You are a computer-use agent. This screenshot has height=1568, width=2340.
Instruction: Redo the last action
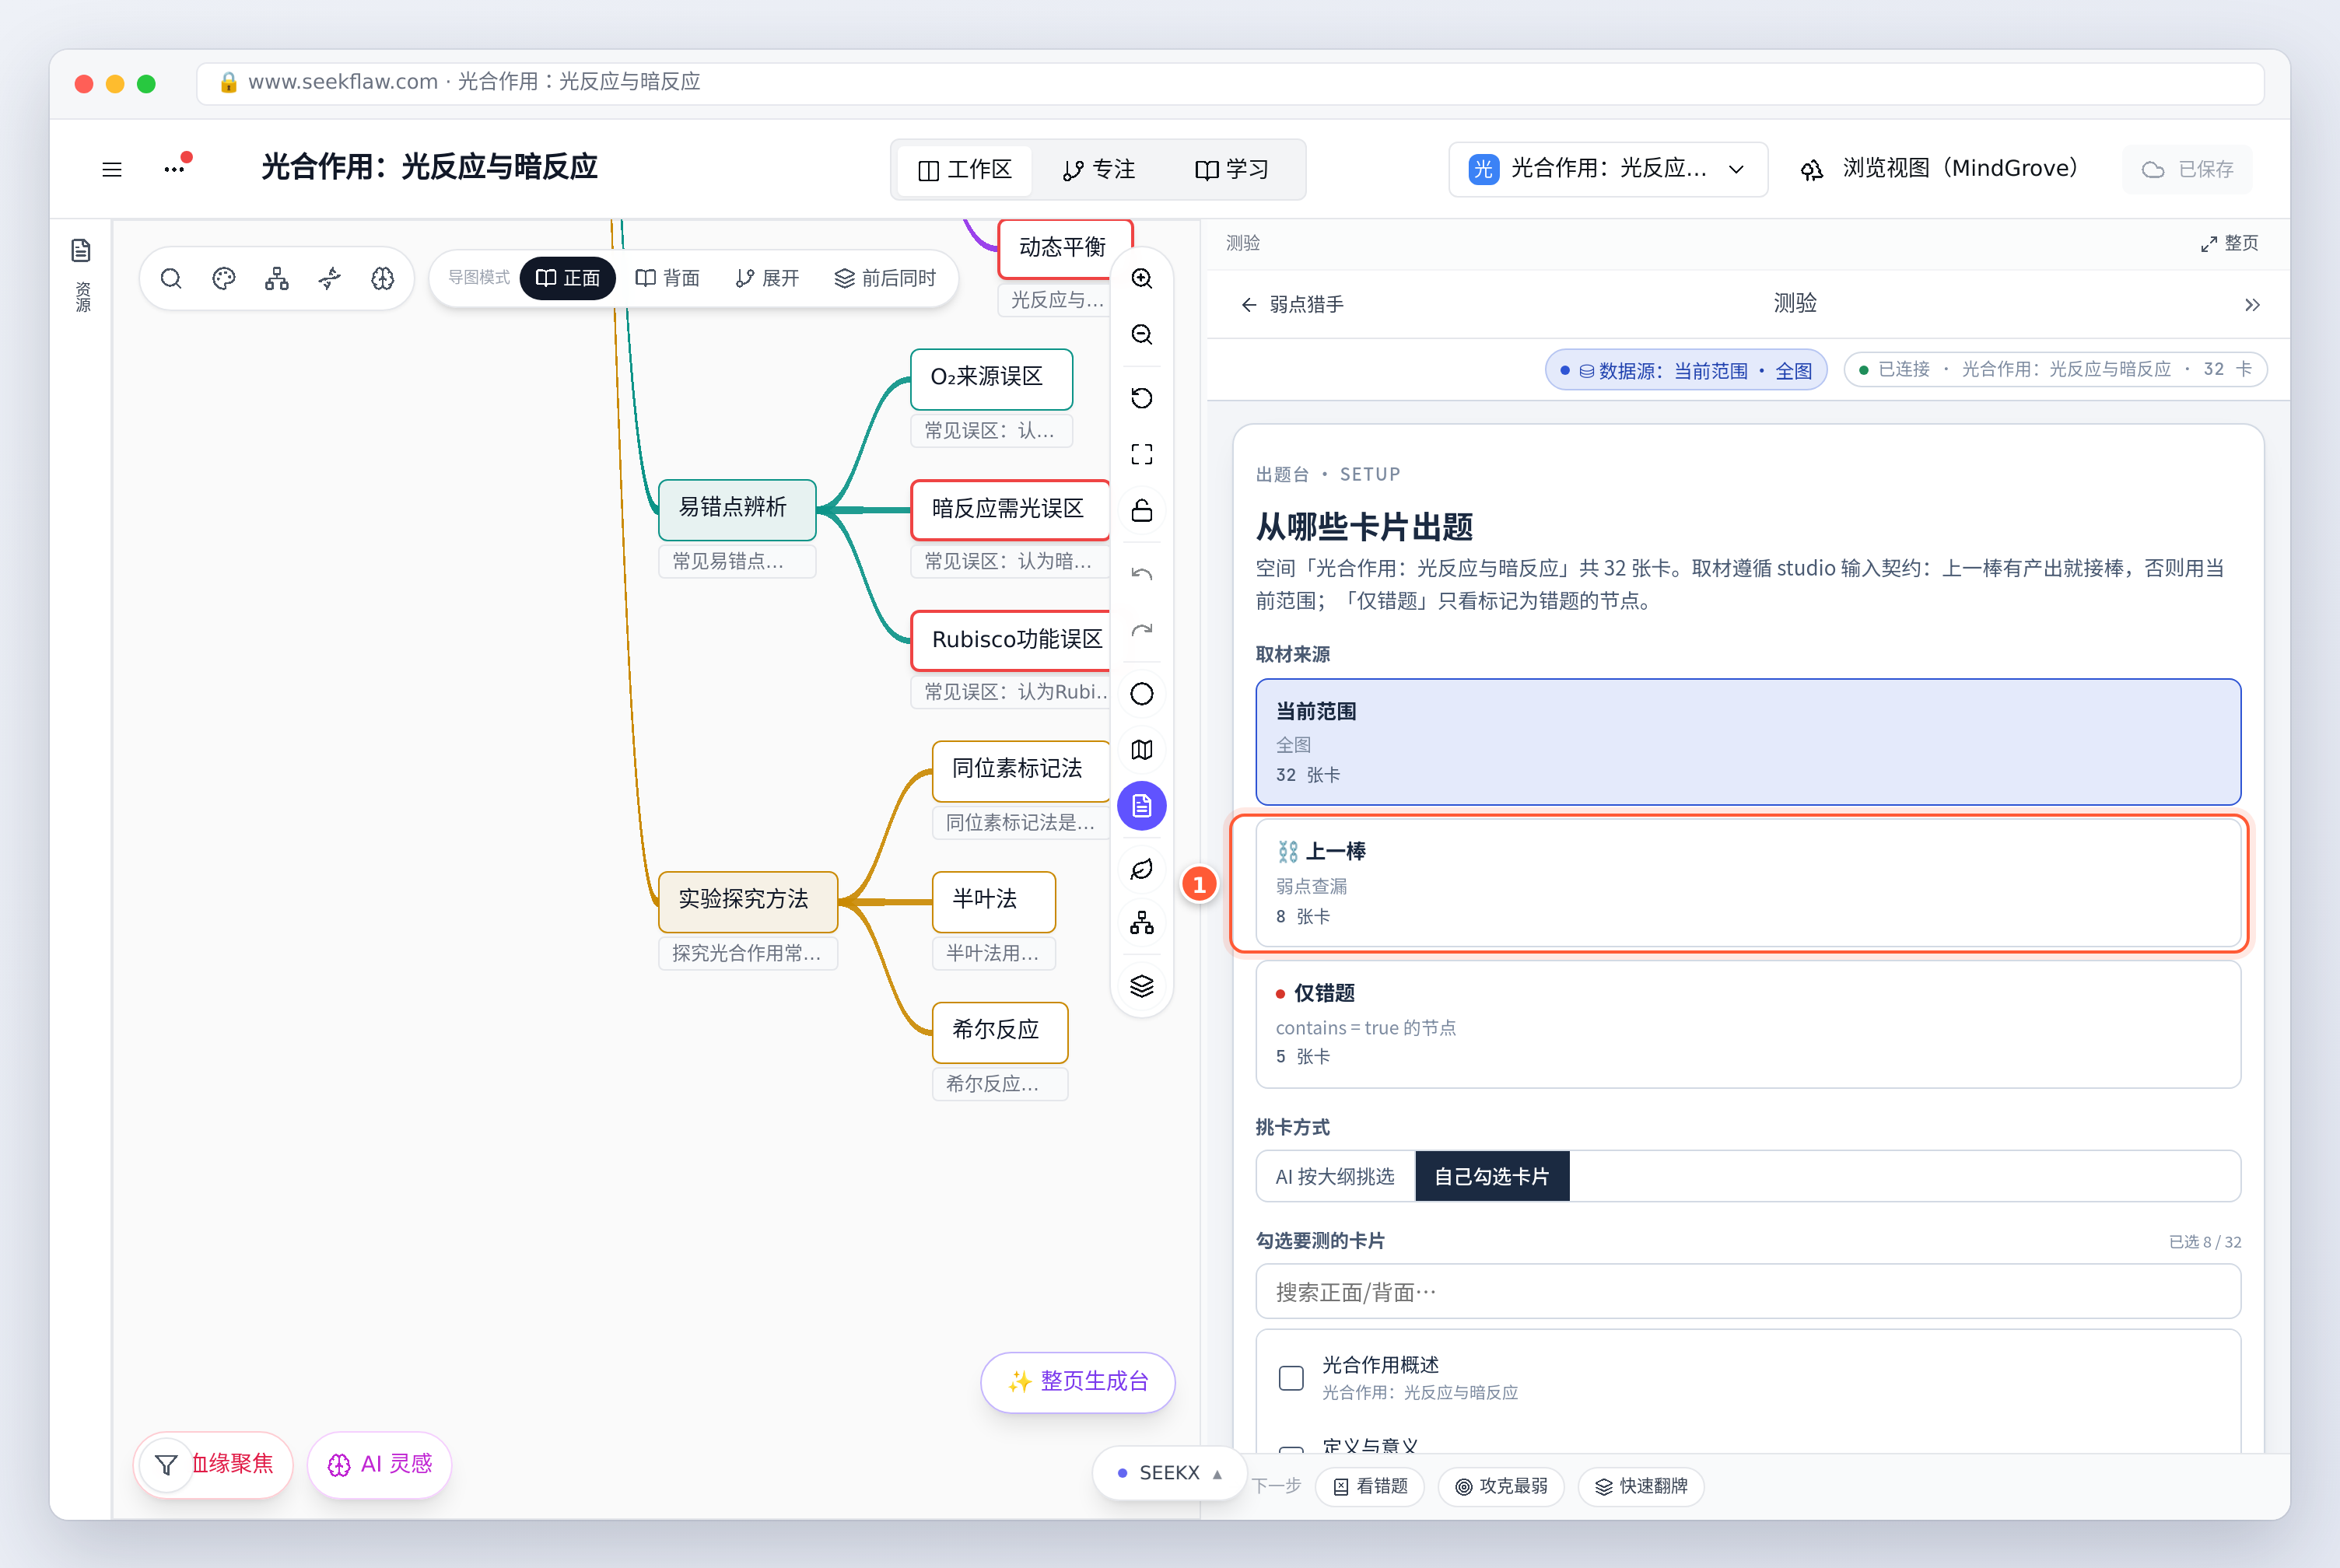click(1142, 630)
